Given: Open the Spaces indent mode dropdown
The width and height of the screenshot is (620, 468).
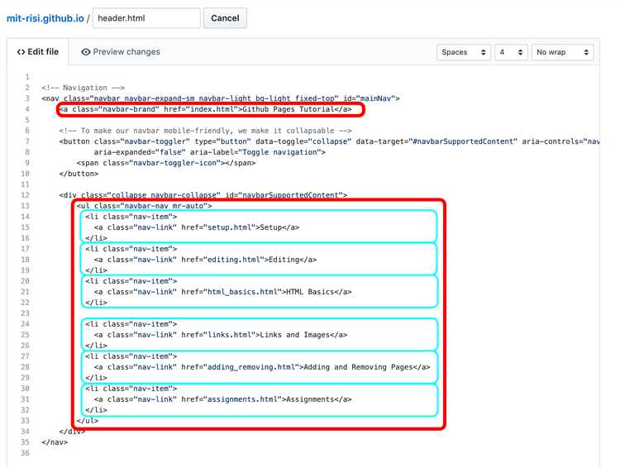Looking at the screenshot, I should tap(464, 52).
